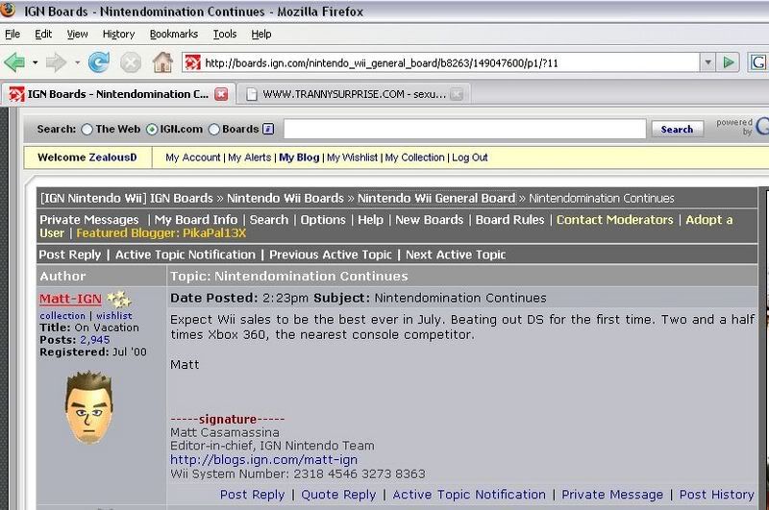Image resolution: width=769 pixels, height=510 pixels.
Task: Open the Tools menu
Action: pos(225,34)
